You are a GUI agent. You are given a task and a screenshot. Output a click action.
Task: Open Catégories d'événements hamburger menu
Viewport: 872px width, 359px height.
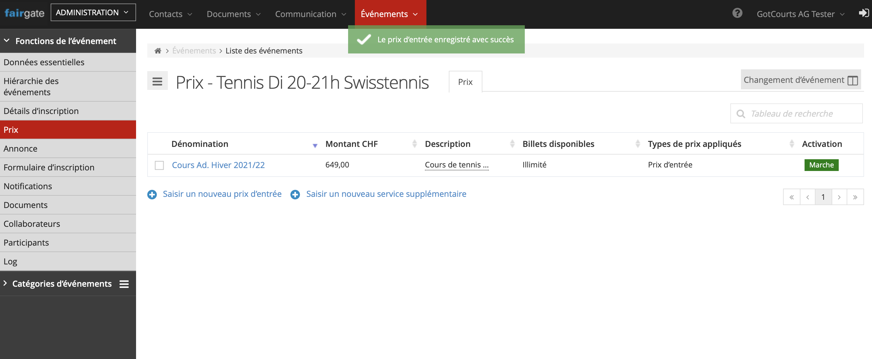(124, 284)
